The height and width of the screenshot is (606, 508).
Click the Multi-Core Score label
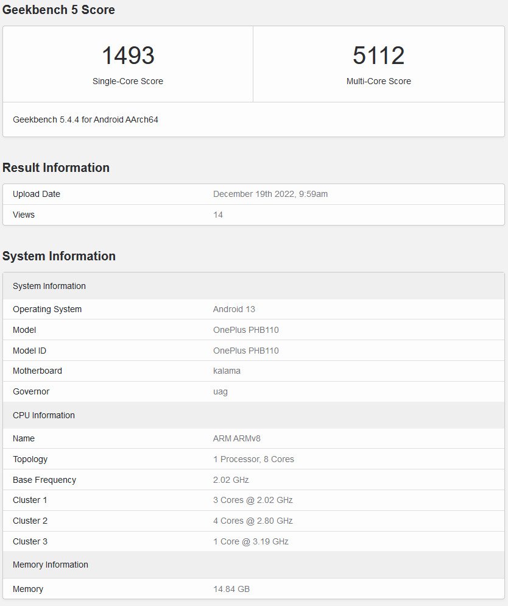point(378,81)
